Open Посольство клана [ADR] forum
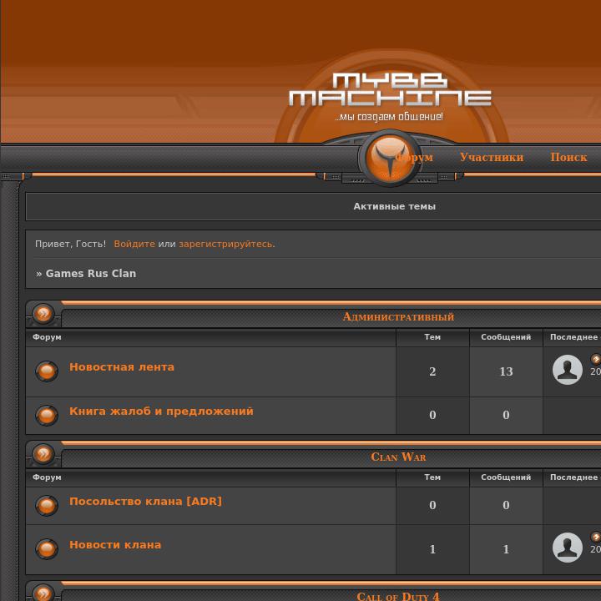Viewport: 601px width, 601px height. [145, 502]
